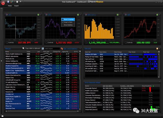This screenshot has height=118, width=163.
Task: Toggle the Controls checkbox under the JPY chart
Action: (7, 43)
